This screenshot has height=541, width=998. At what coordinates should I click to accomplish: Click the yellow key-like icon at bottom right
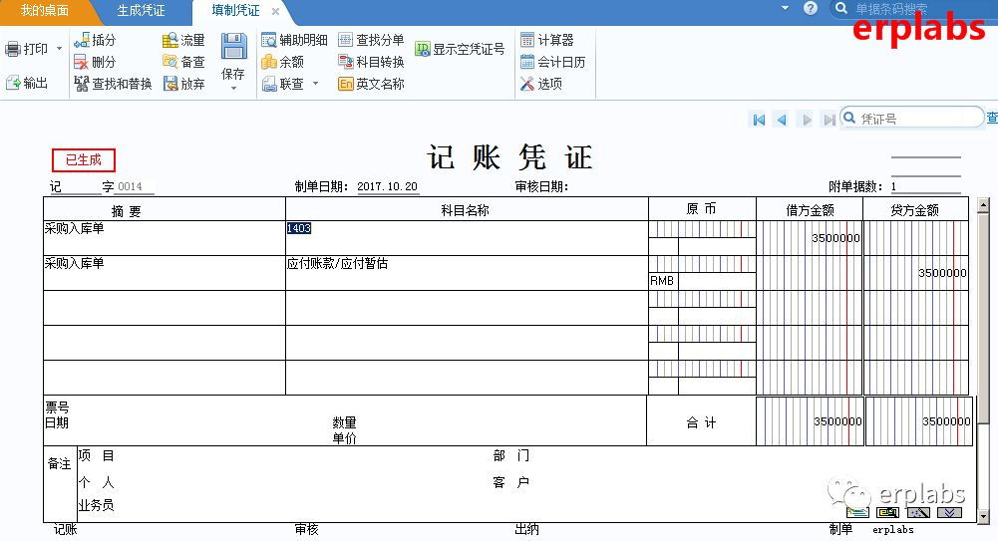click(887, 512)
